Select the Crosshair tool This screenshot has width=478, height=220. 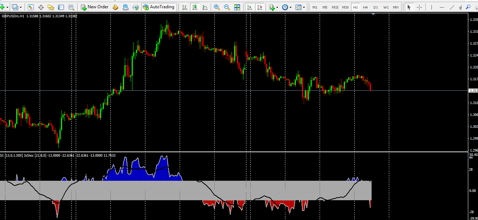click(x=419, y=7)
